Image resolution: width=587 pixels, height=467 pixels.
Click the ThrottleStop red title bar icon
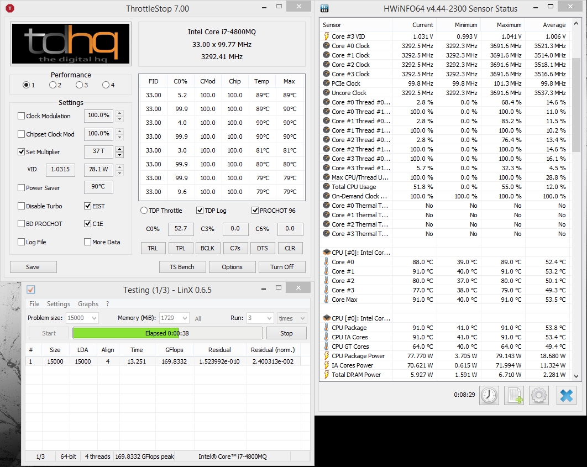click(x=10, y=8)
